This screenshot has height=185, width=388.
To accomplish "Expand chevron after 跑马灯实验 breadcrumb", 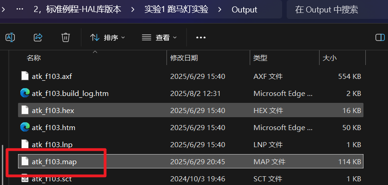I will [220, 9].
